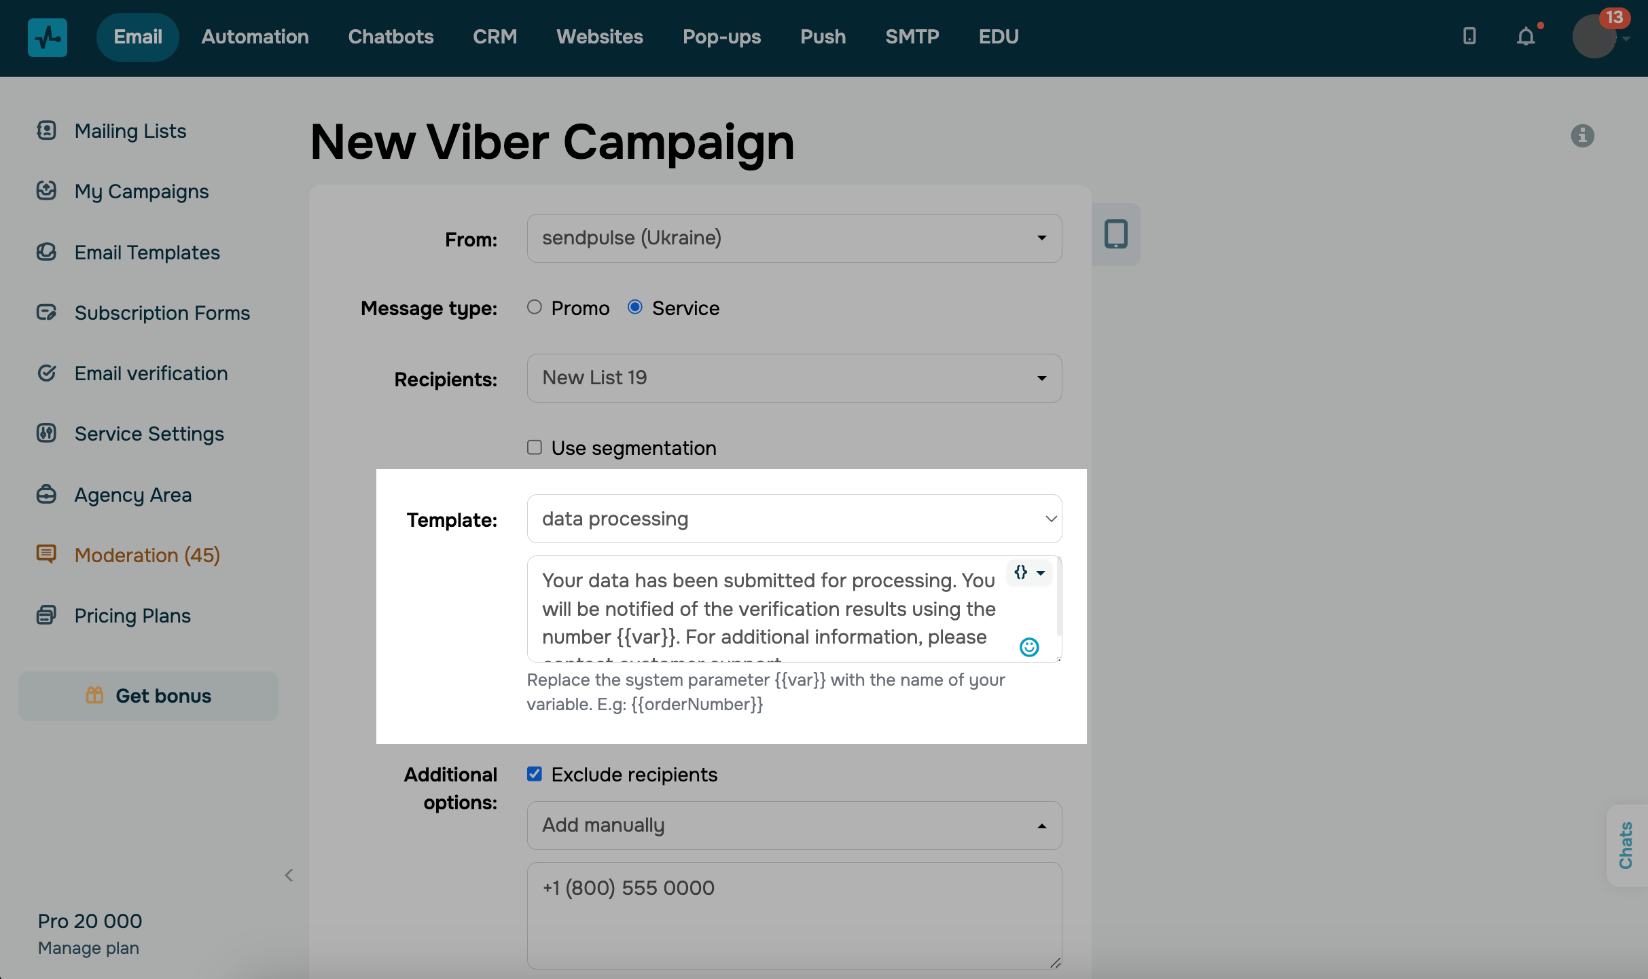
Task: Show the phone preview panel
Action: (1115, 234)
